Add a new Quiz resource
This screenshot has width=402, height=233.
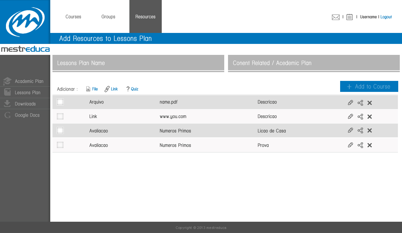click(x=132, y=89)
